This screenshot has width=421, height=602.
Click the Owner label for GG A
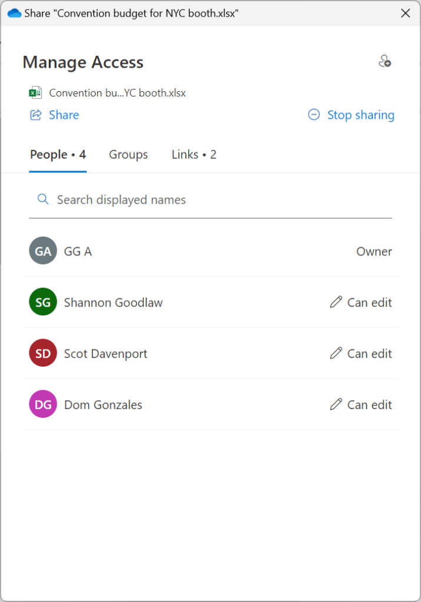[x=374, y=251]
